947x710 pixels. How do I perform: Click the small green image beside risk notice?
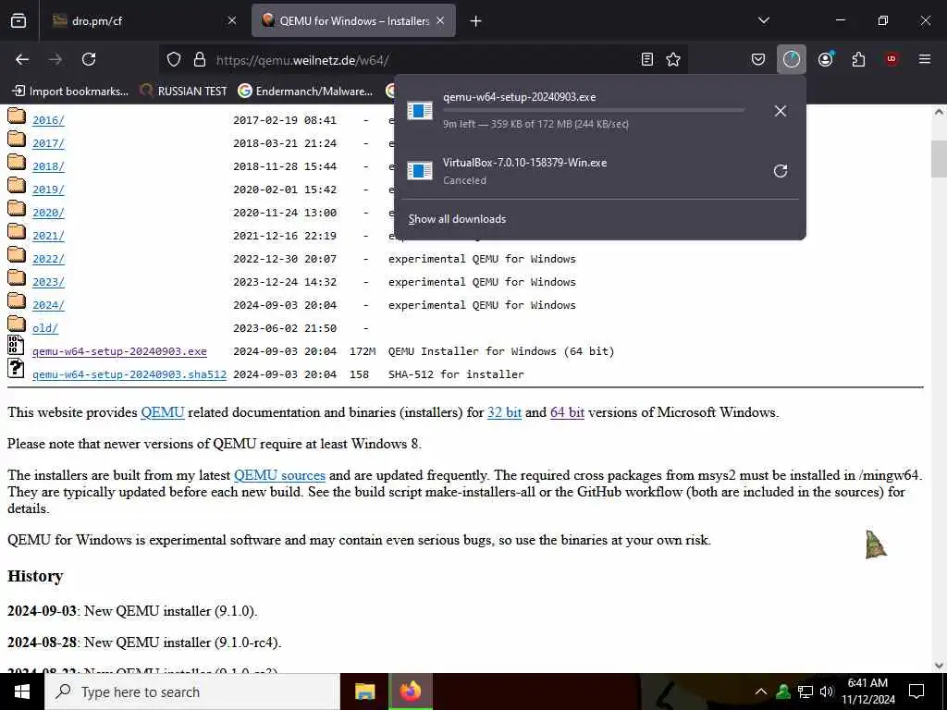click(876, 545)
